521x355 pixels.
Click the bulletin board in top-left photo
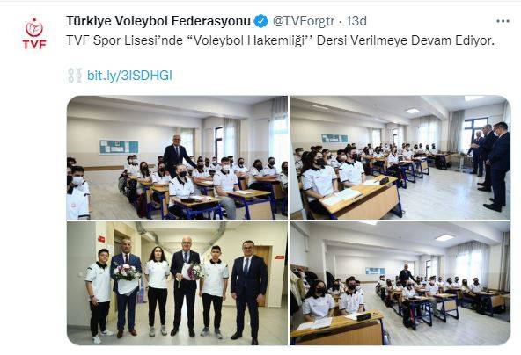coord(119,147)
